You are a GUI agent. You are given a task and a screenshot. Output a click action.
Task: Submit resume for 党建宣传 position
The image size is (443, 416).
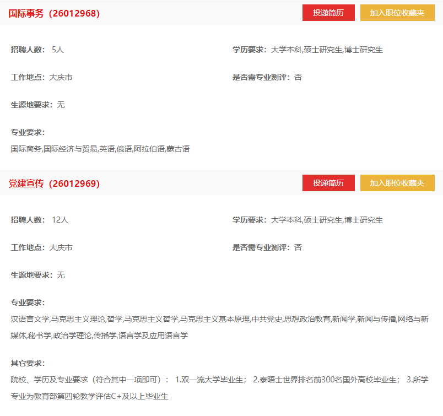(328, 183)
